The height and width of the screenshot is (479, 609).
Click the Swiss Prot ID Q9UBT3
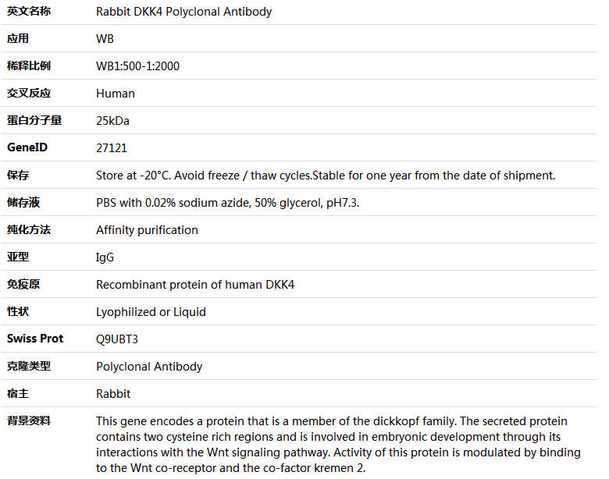click(117, 339)
